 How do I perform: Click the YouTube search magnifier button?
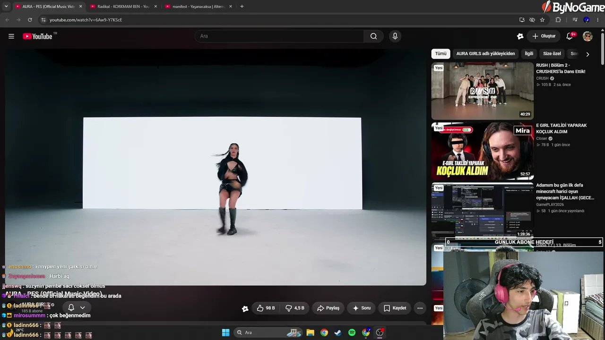click(x=373, y=36)
